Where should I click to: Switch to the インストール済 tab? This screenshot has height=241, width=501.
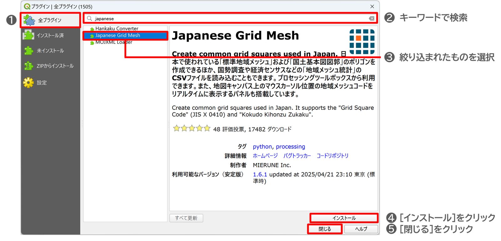51,35
